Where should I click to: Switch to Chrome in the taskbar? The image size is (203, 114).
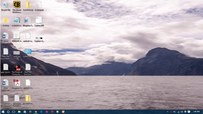click(x=36, y=112)
